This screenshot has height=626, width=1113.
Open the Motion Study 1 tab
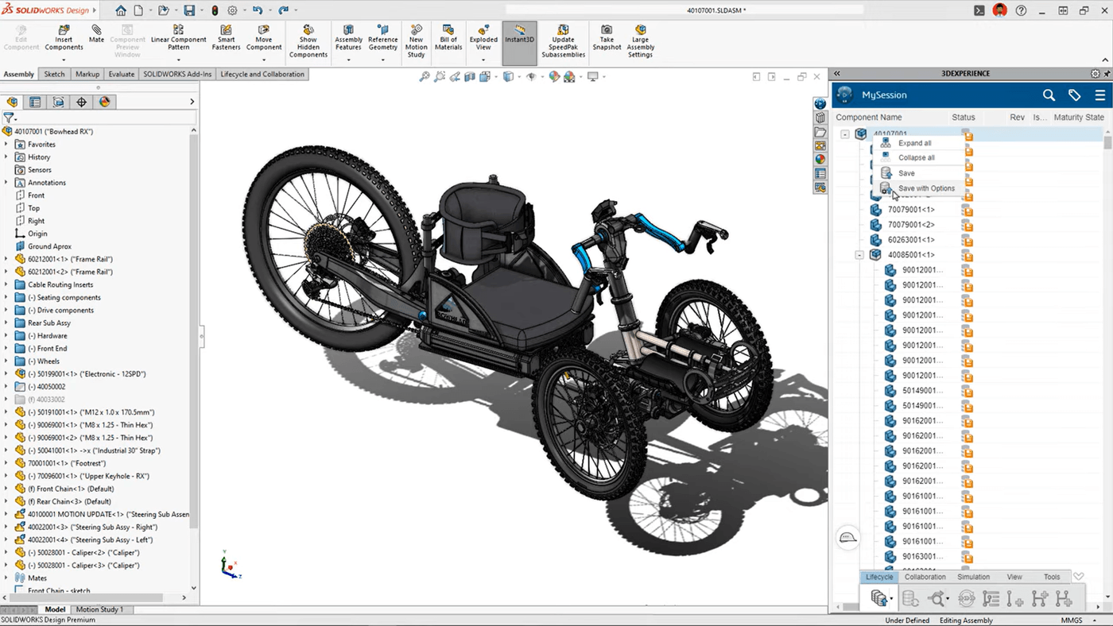click(100, 609)
